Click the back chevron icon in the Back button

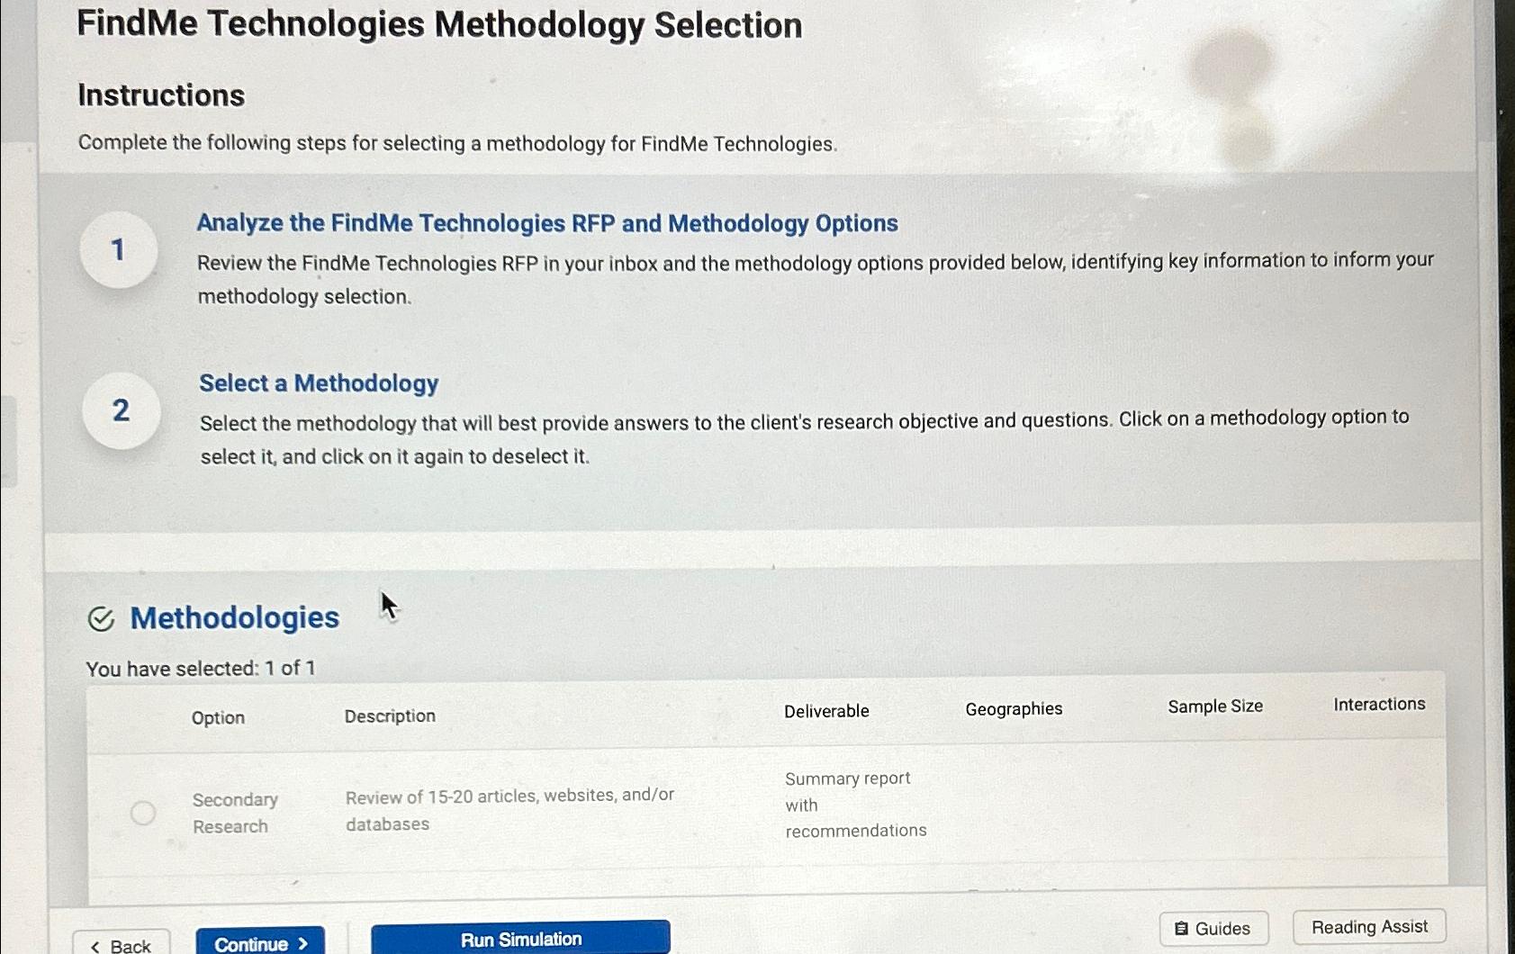[x=96, y=945]
